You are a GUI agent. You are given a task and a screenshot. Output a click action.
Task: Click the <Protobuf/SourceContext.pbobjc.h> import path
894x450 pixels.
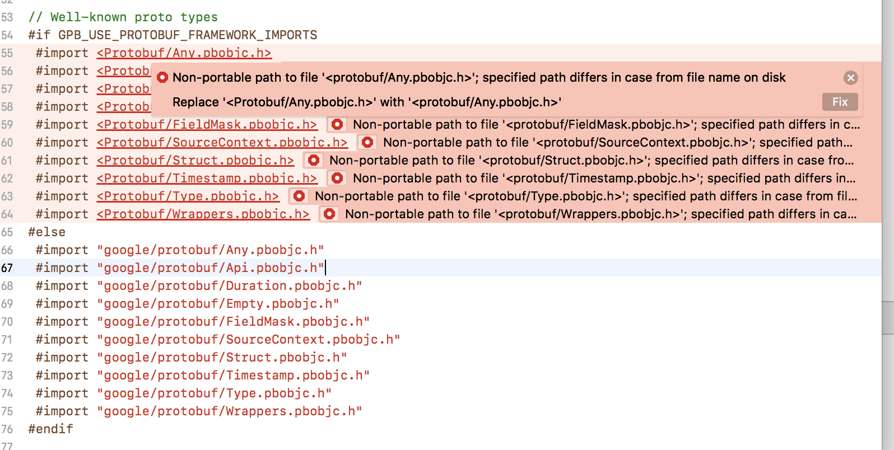tap(222, 142)
